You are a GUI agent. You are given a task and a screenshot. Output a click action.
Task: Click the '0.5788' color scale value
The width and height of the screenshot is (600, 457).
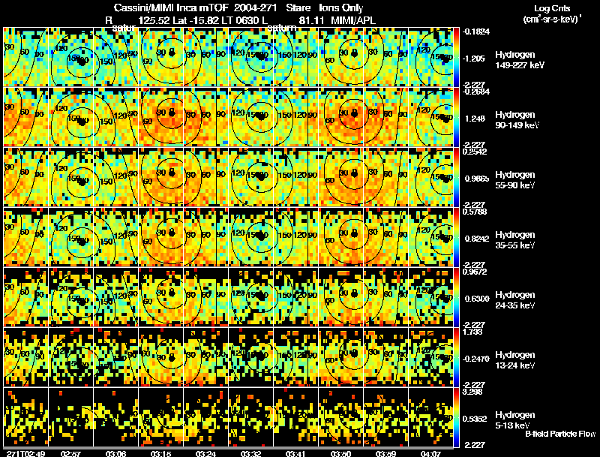coord(475,212)
